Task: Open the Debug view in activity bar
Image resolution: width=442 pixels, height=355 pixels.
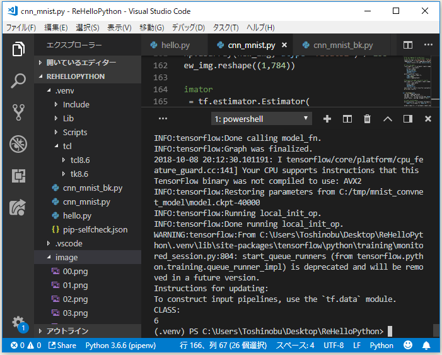Action: (18, 144)
